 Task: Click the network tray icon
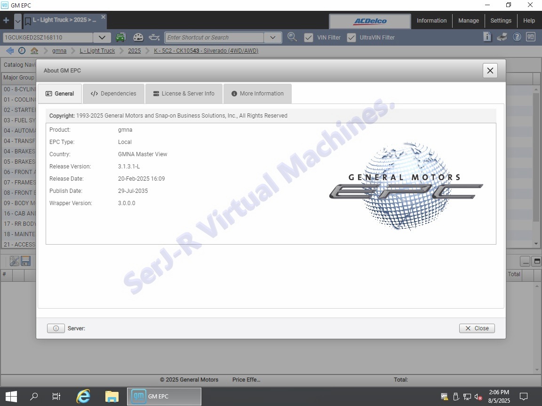(x=467, y=397)
